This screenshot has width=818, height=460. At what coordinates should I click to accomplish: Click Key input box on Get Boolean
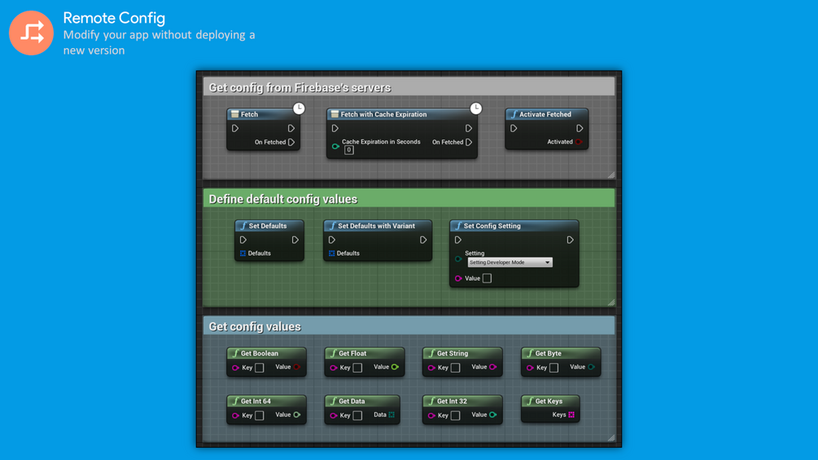pyautogui.click(x=260, y=368)
